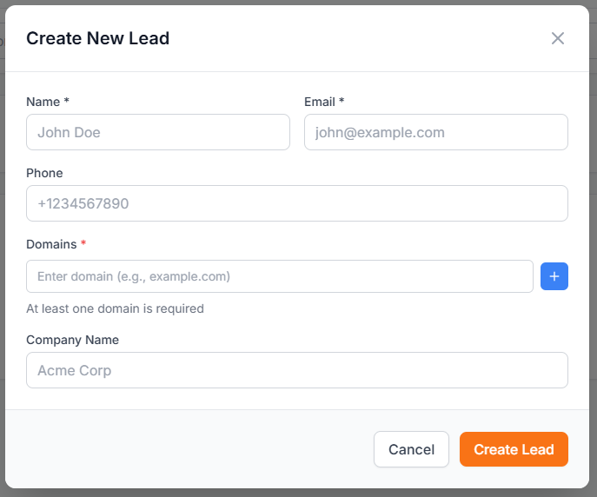This screenshot has width=597, height=497.
Task: Click the Domains field label
Action: (51, 244)
